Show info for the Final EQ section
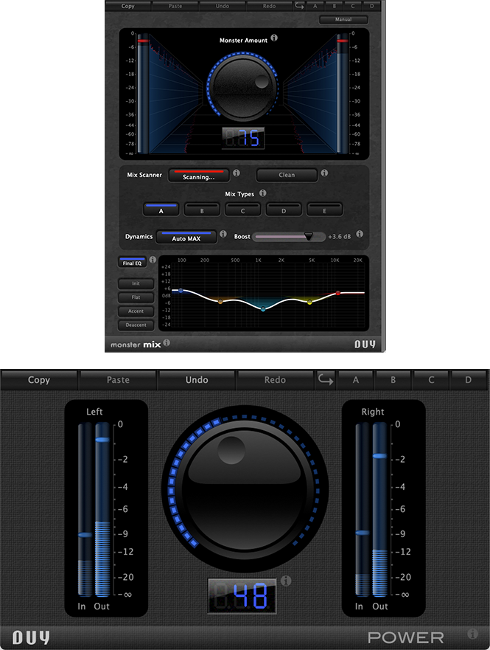This screenshot has width=490, height=650. 153,260
